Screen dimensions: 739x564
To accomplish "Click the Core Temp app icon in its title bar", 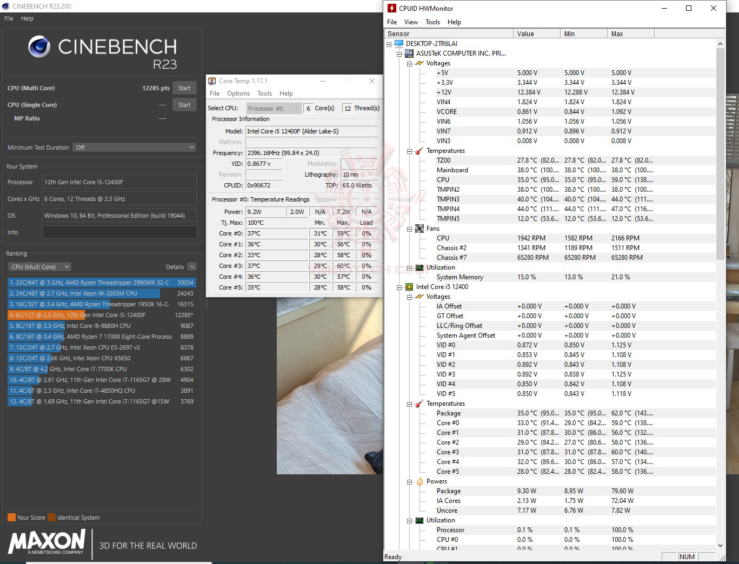I will (x=212, y=81).
